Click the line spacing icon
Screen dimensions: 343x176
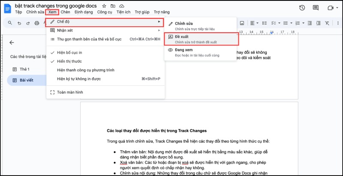265,23
